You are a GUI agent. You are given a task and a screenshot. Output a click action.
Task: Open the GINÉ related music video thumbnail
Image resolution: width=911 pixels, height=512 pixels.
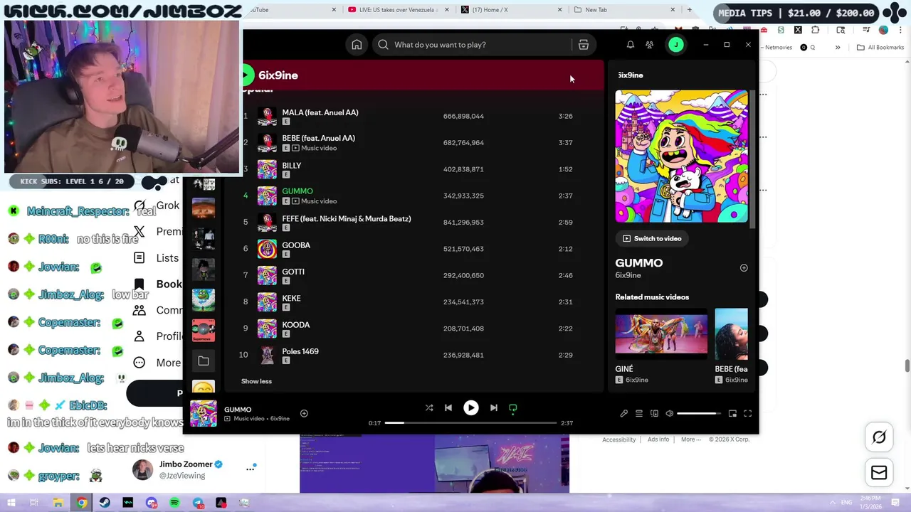[x=661, y=334]
